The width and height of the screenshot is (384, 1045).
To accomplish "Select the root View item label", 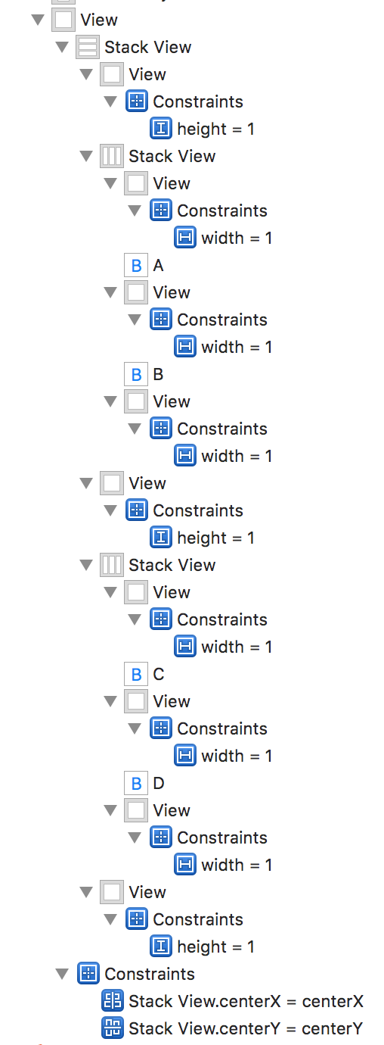I will pyautogui.click(x=99, y=20).
